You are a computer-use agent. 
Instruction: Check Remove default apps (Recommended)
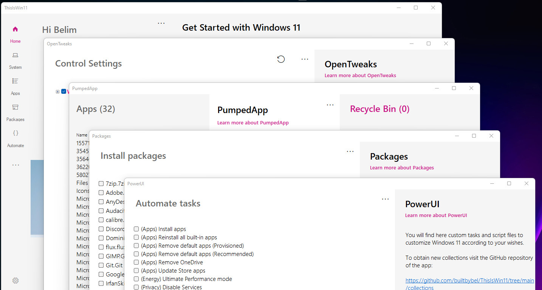136,254
